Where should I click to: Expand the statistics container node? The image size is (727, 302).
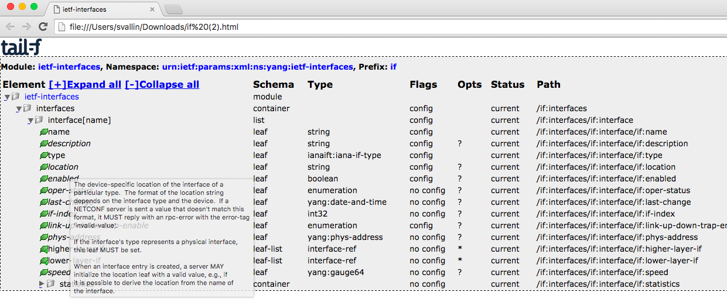click(x=42, y=284)
